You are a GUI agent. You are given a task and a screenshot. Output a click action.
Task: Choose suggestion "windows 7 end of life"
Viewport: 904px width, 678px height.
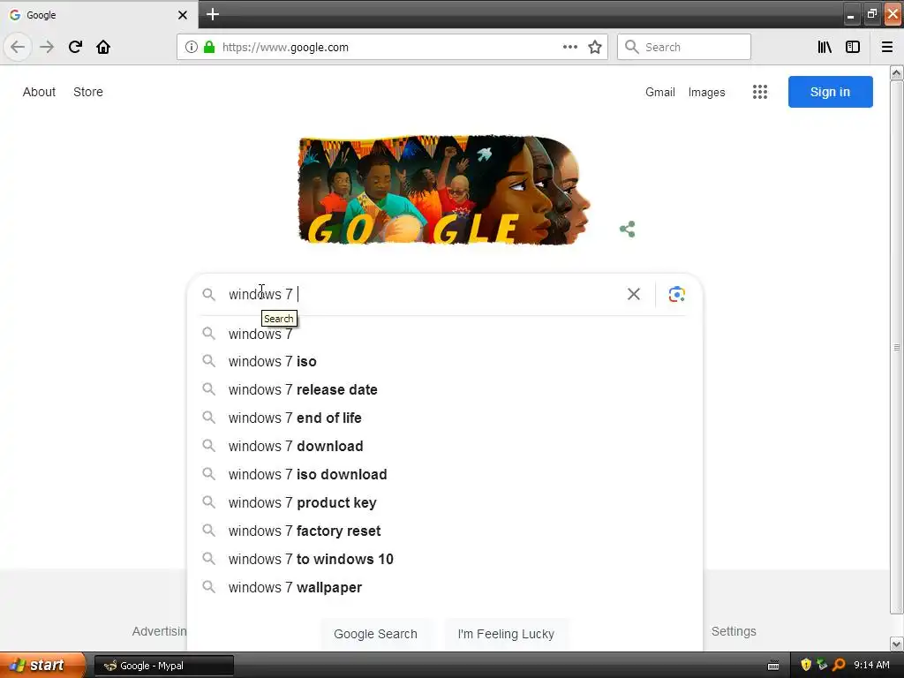(445, 418)
